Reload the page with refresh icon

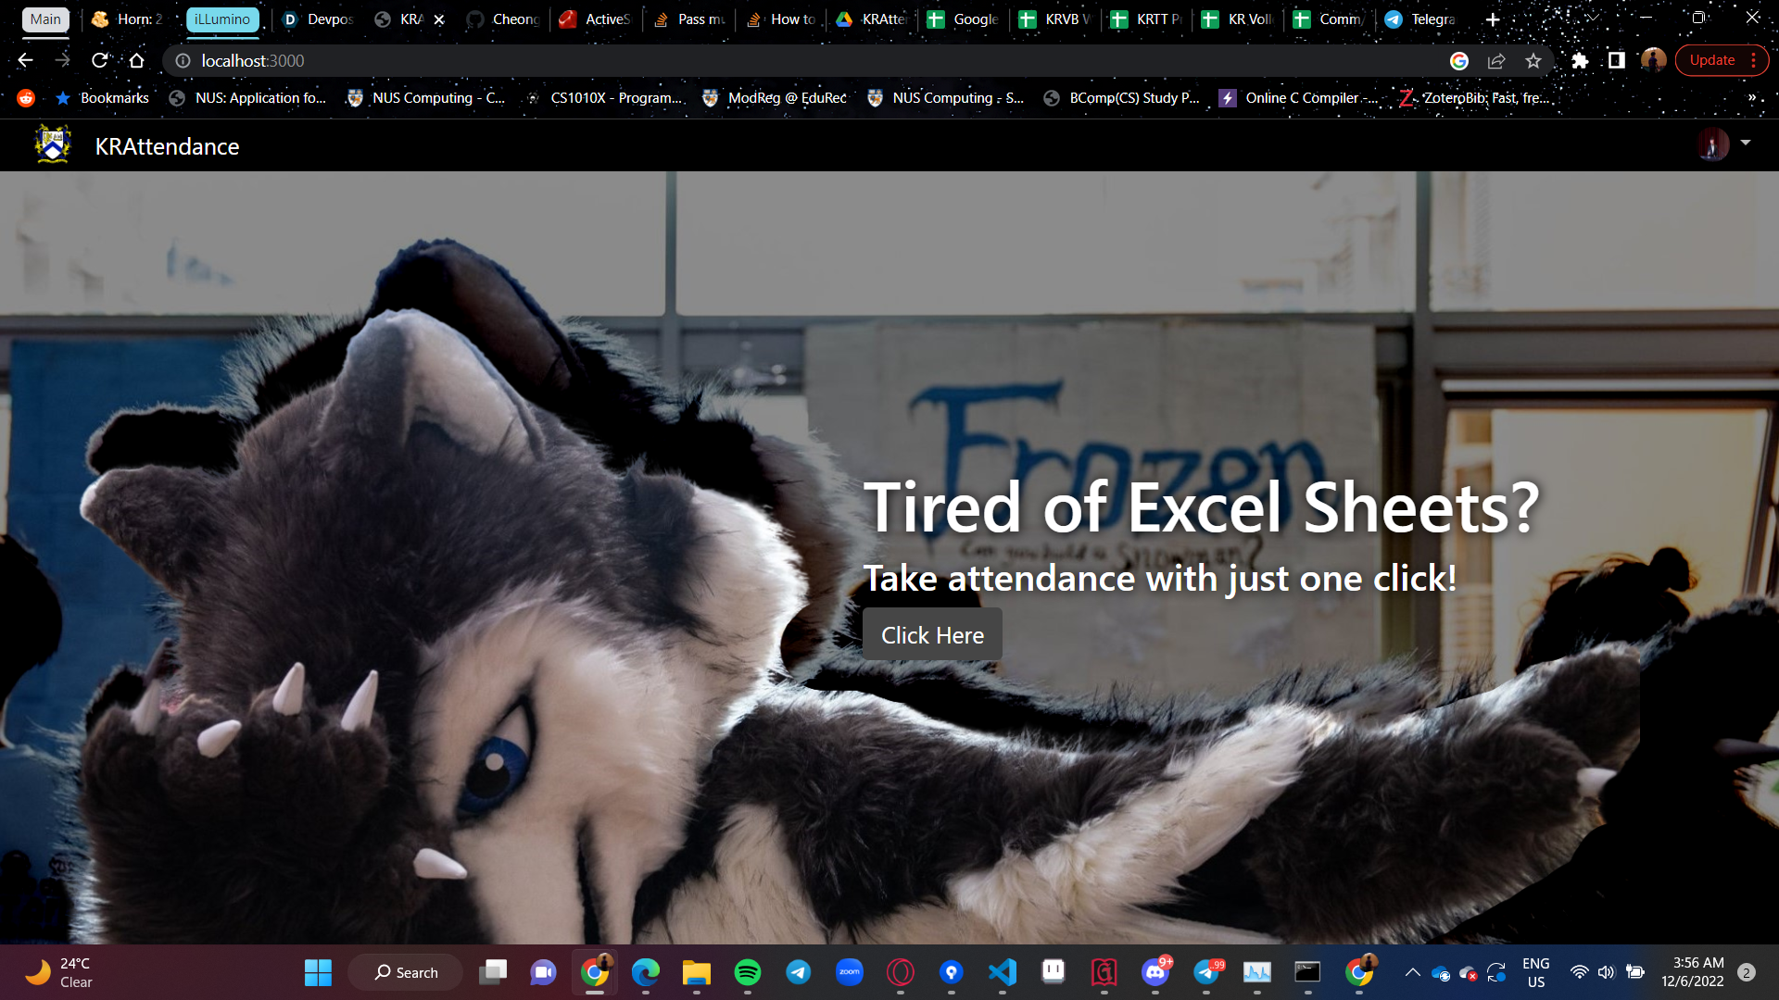99,60
